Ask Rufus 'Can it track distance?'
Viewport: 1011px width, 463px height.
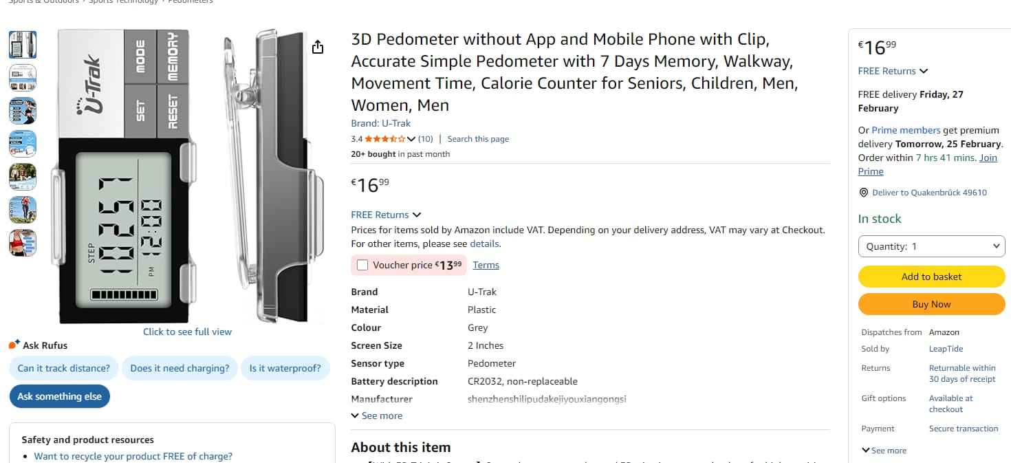64,368
